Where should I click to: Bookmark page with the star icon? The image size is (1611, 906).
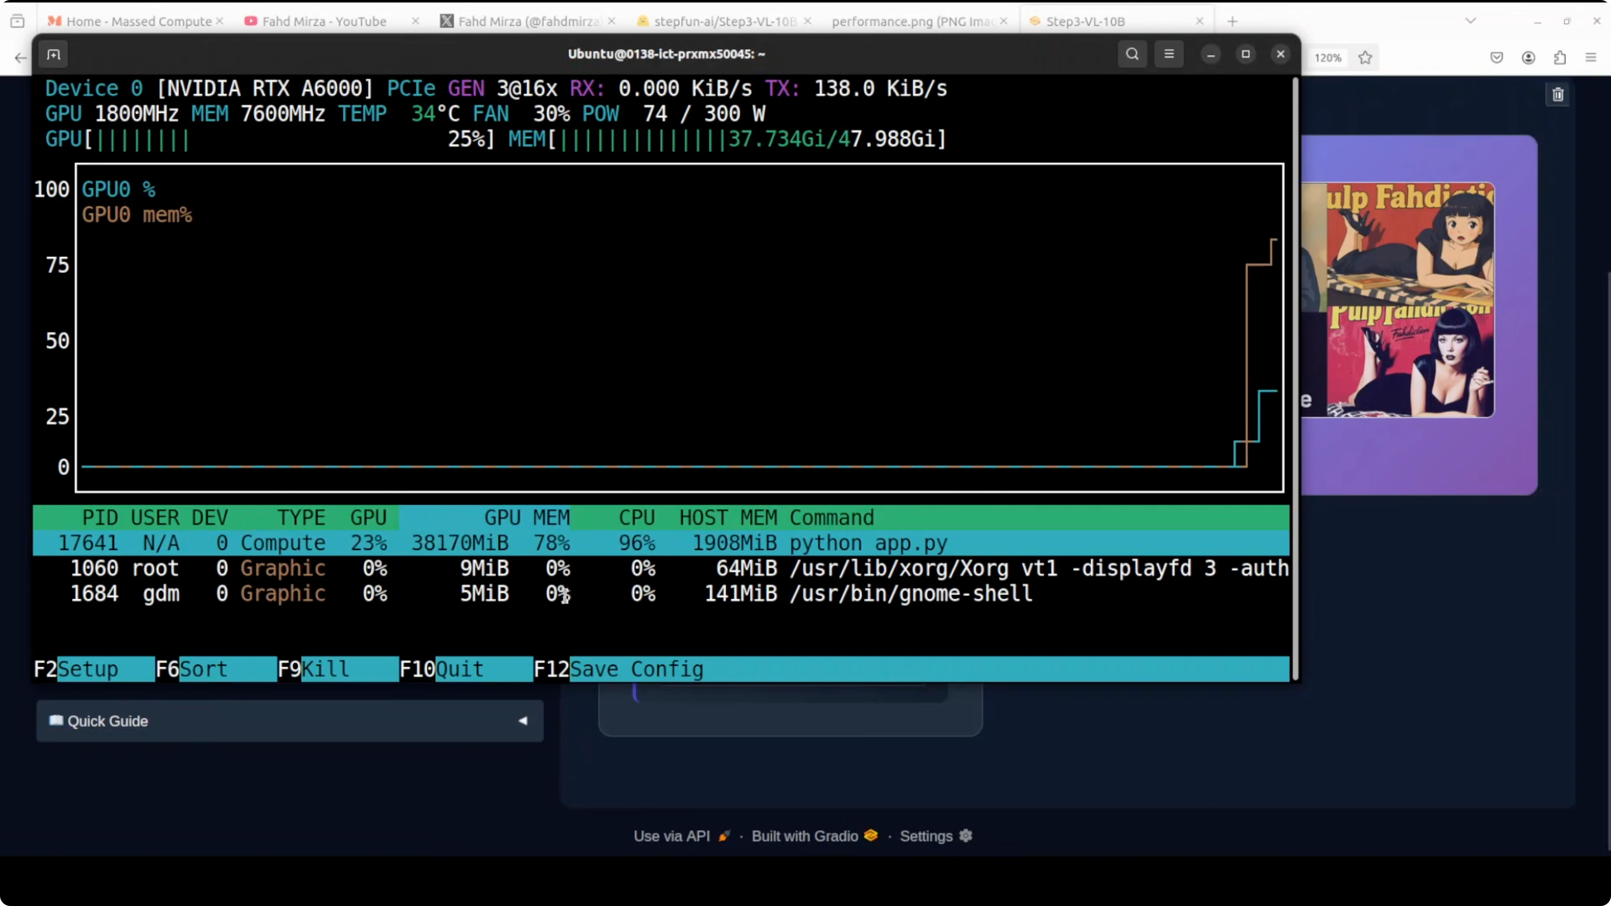tap(1365, 57)
